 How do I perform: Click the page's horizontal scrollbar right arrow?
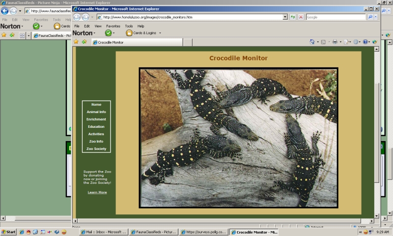tap(371, 221)
